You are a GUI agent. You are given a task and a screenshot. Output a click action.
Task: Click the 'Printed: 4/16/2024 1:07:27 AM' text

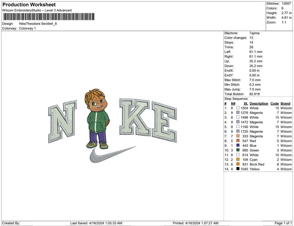coord(196,223)
